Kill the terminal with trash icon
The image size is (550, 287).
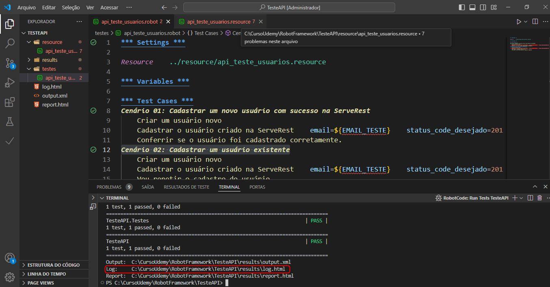click(539, 198)
